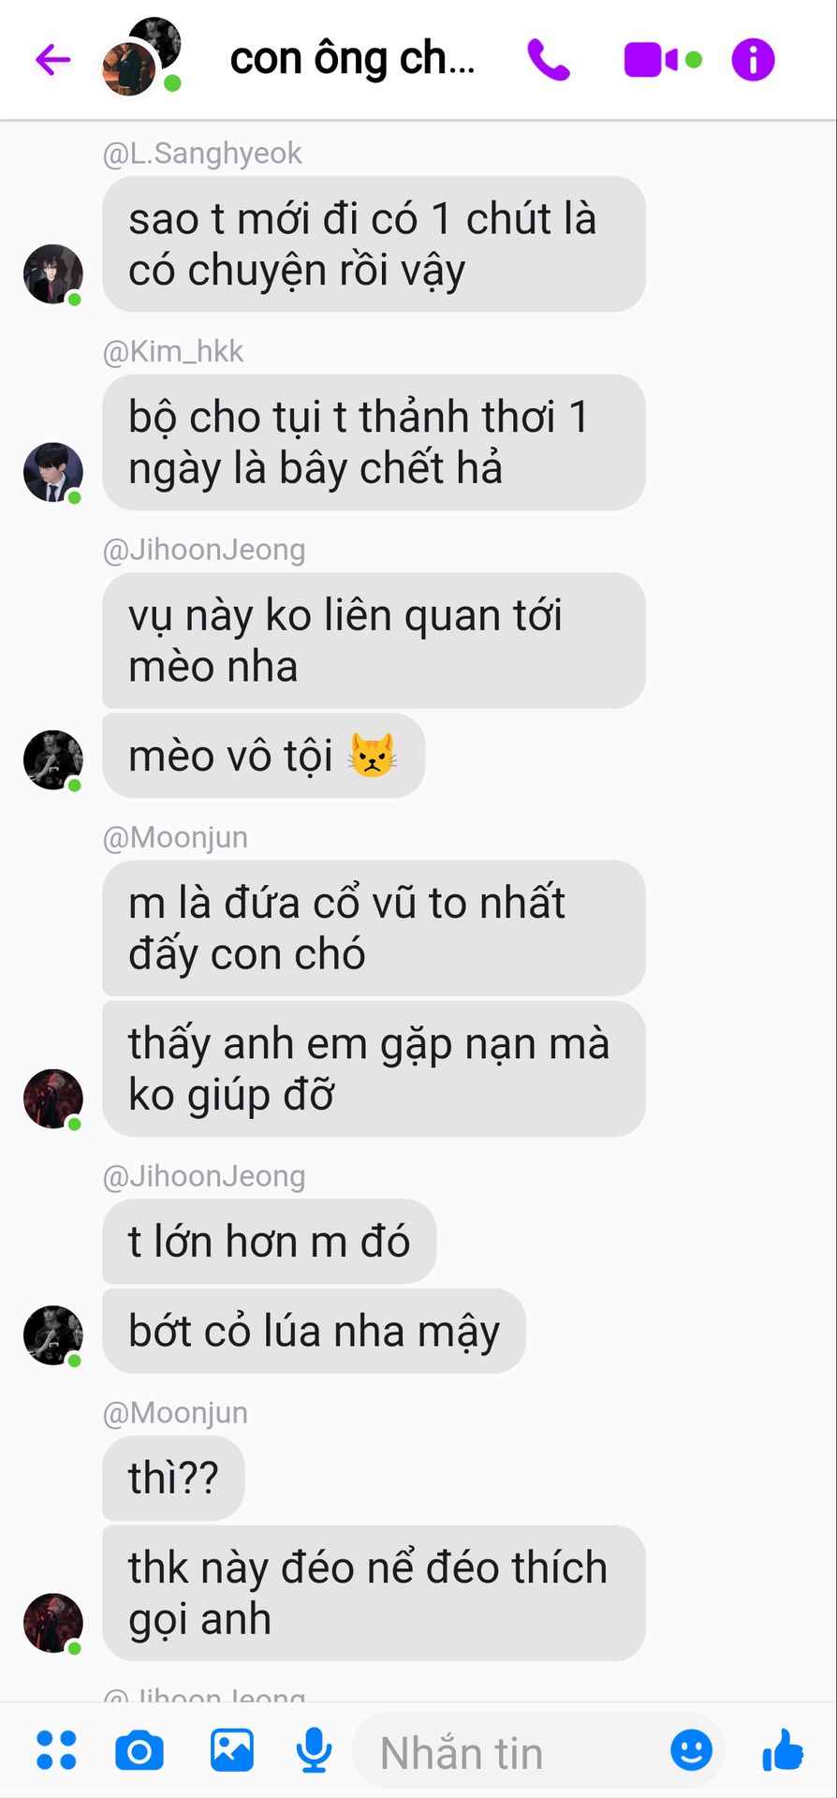
Task: Tap Moonjun's avatar beside "ko giúp đỡ"
Action: pyautogui.click(x=53, y=1098)
